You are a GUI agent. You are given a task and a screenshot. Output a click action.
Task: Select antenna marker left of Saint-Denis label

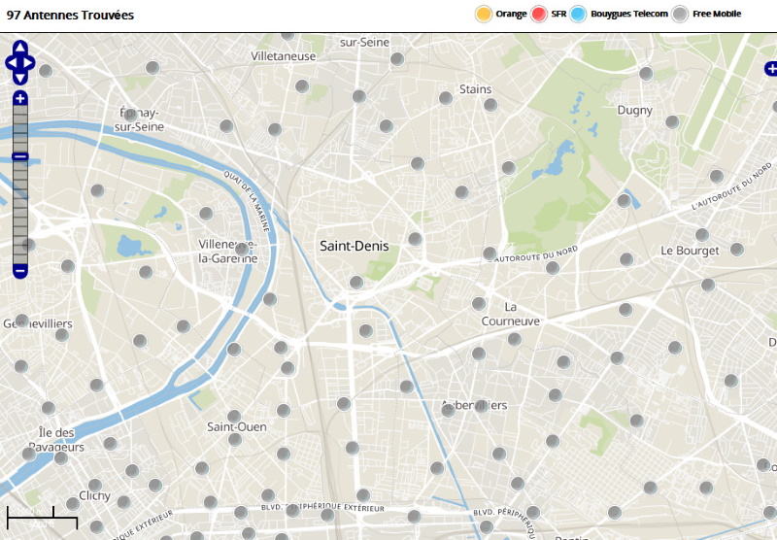tap(241, 250)
